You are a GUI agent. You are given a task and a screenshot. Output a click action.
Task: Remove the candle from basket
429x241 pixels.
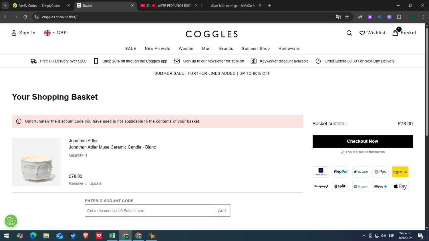76,184
